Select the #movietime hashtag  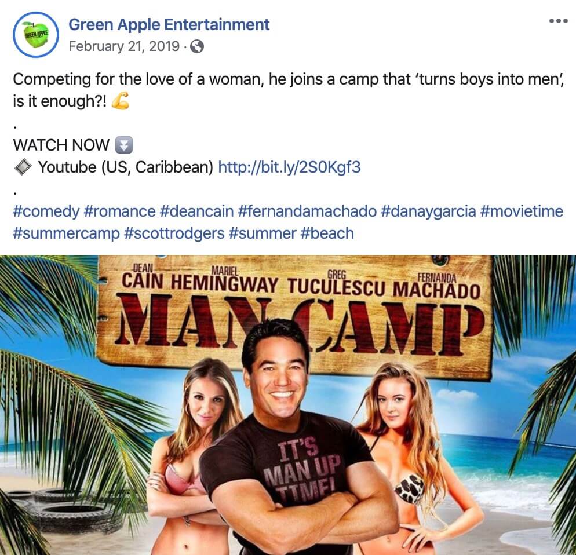(x=522, y=211)
